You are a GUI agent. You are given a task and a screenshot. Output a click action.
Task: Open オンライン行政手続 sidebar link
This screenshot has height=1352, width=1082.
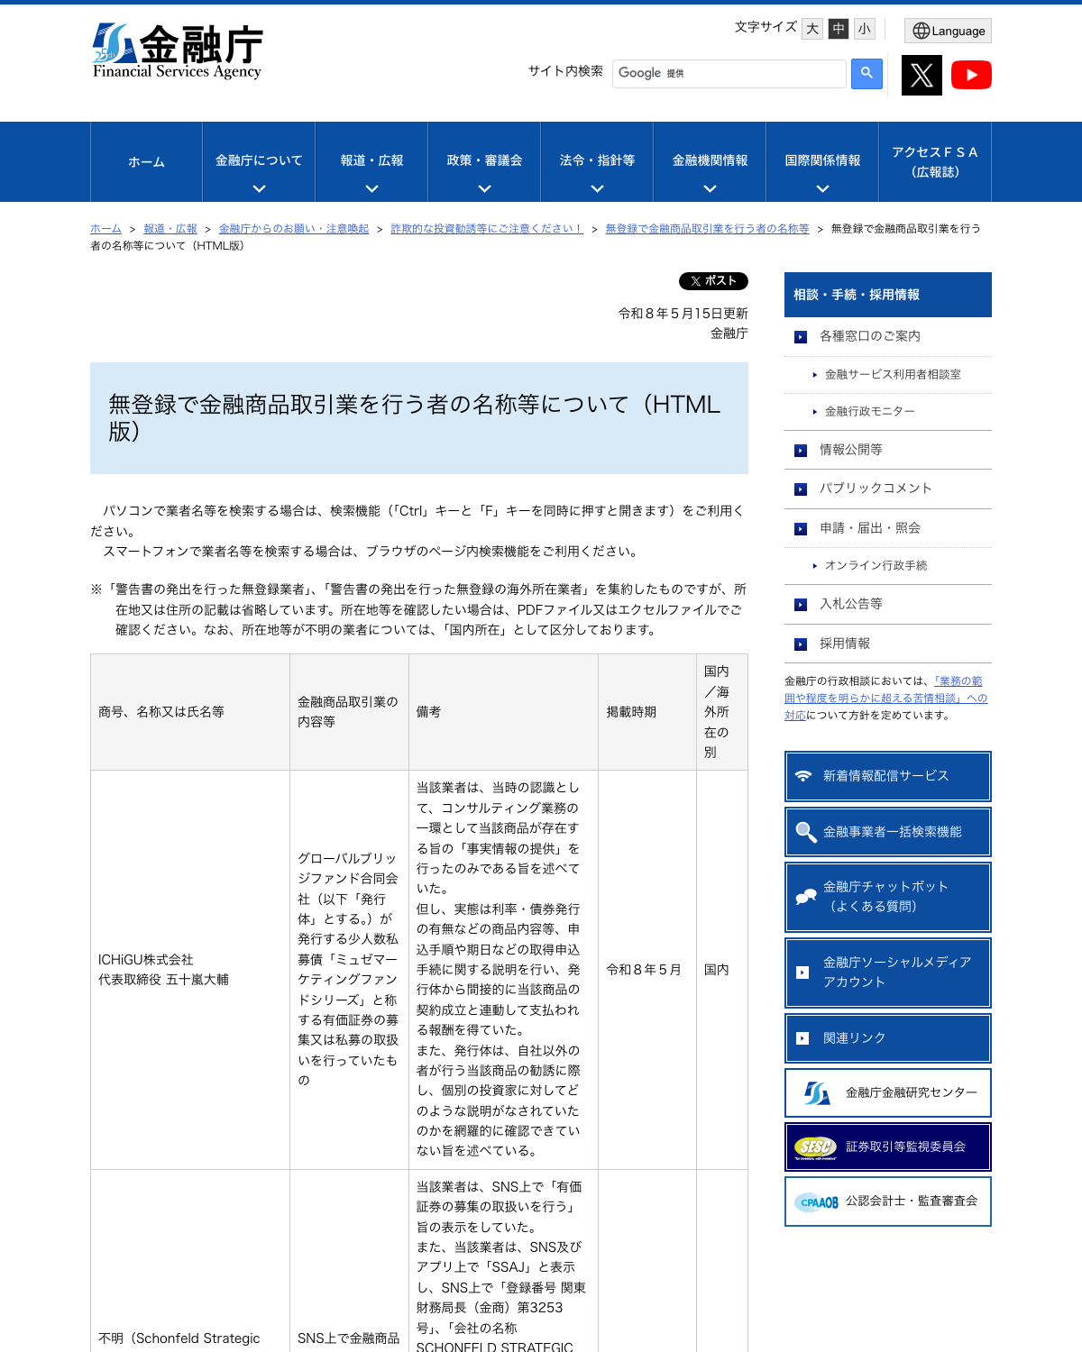pos(876,566)
